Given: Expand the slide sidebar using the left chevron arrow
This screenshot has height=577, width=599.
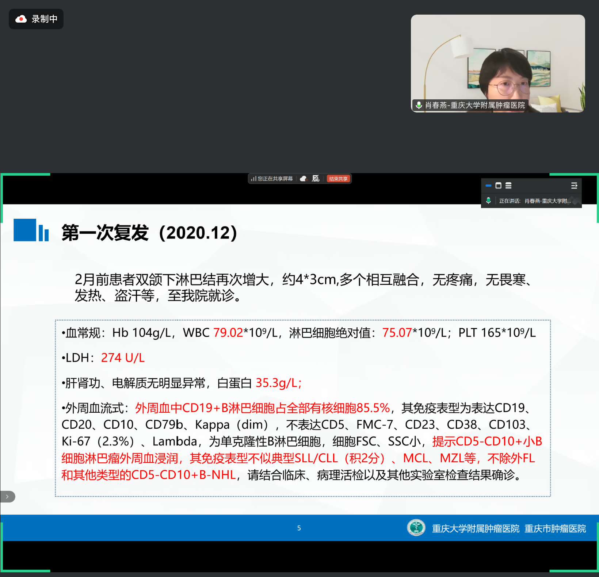Looking at the screenshot, I should 7,497.
